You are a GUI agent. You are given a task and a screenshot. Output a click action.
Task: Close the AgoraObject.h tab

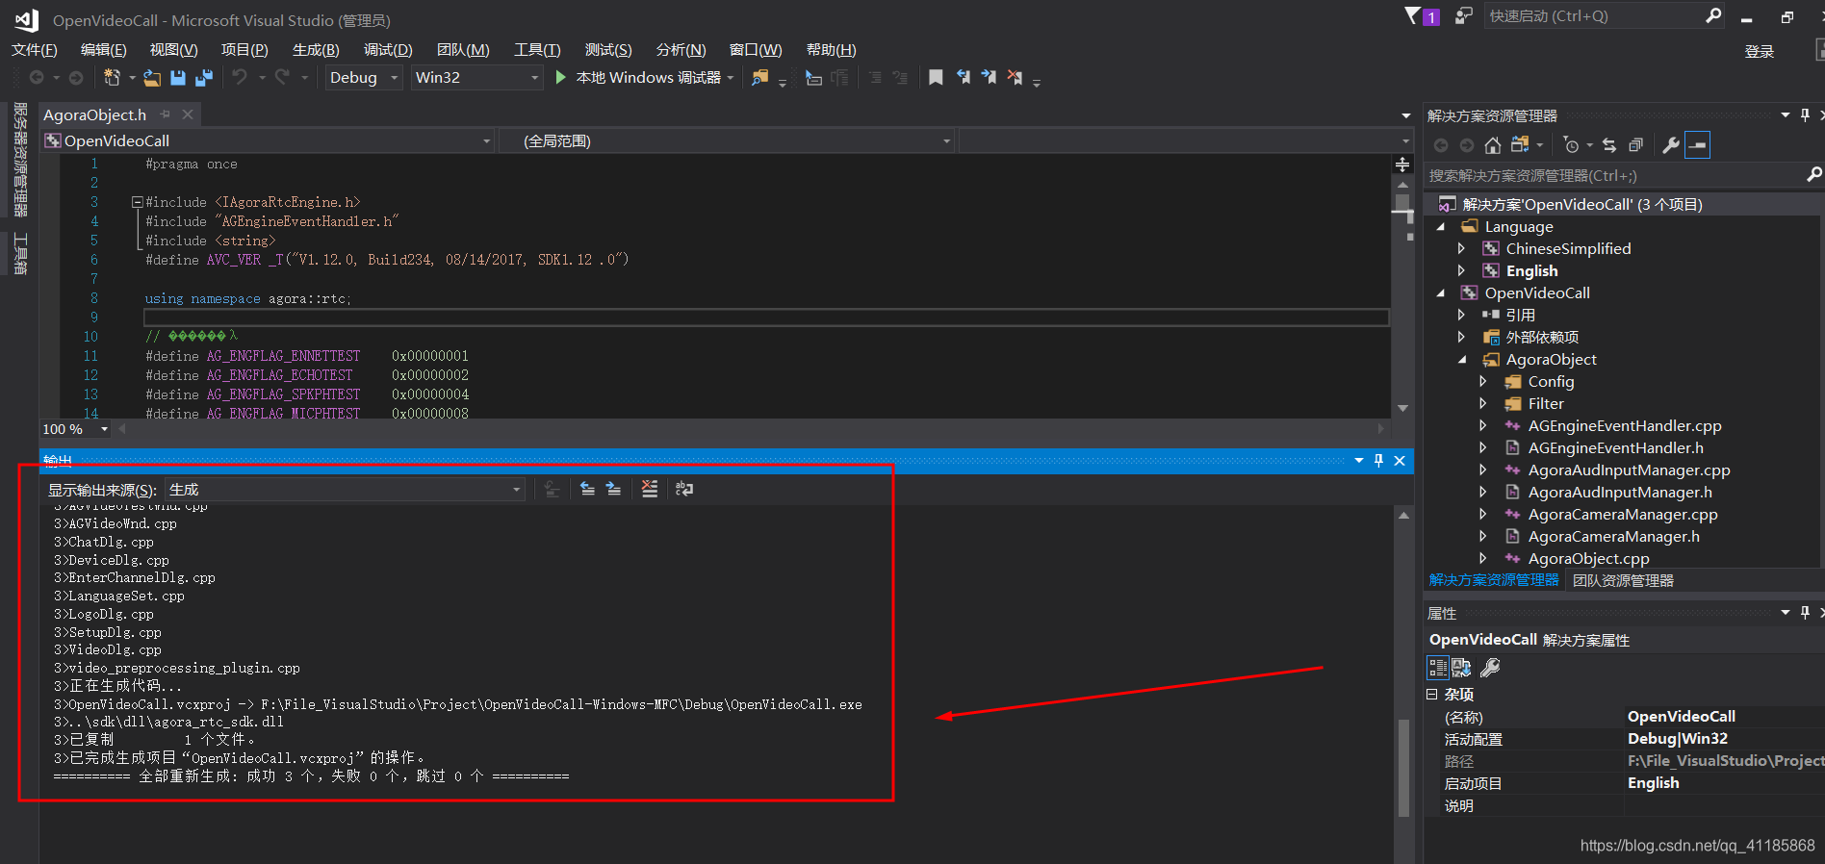188,114
